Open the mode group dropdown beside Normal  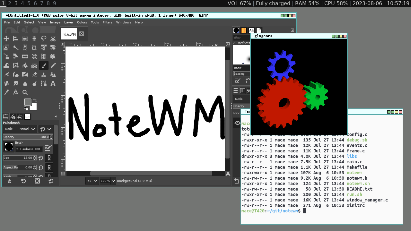[x=45, y=129]
